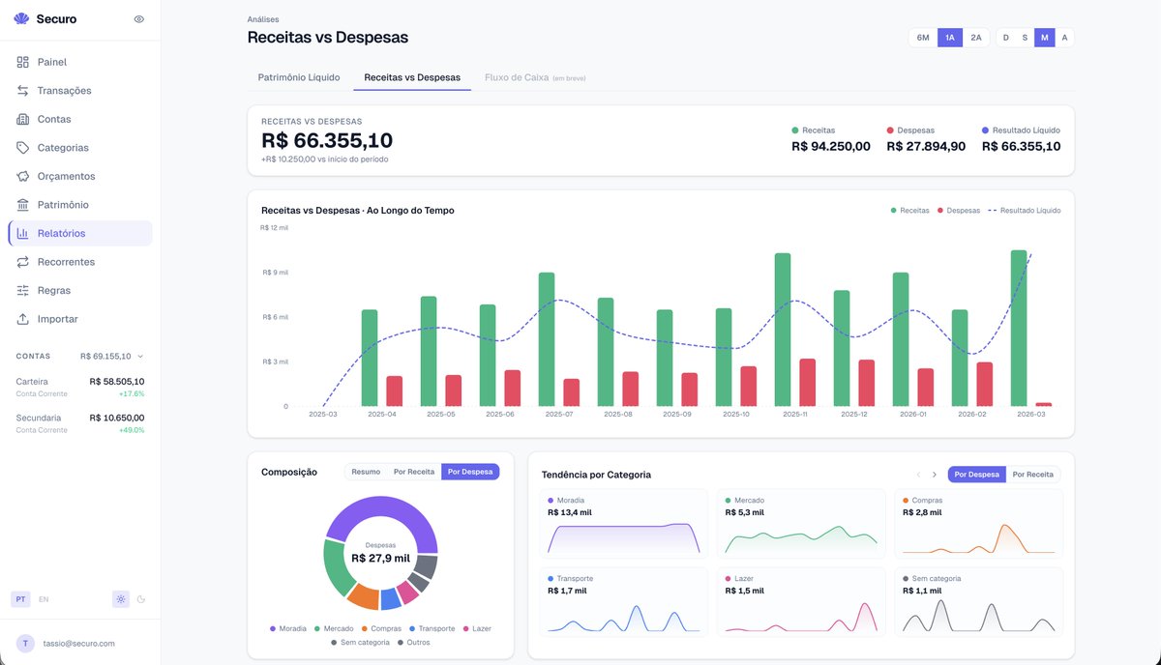Switch language to PT

pos(20,599)
